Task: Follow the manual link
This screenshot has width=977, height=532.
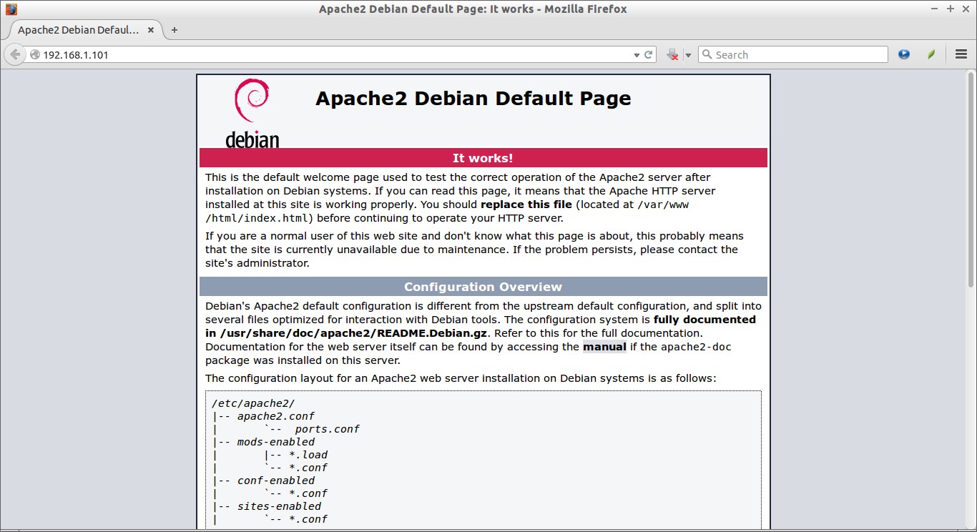Action: [604, 347]
